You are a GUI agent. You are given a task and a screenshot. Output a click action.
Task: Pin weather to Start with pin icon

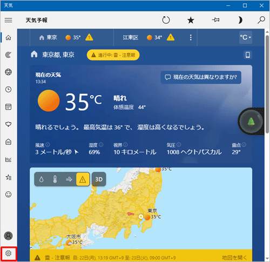point(215,20)
